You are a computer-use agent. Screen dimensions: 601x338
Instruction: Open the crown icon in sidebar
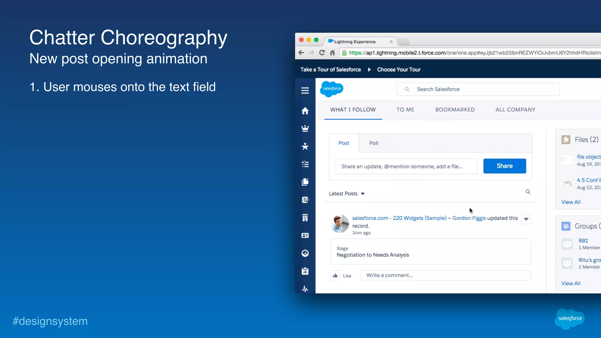[305, 128]
